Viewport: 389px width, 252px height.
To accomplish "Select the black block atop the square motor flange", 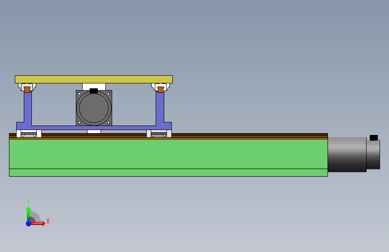I will [93, 91].
